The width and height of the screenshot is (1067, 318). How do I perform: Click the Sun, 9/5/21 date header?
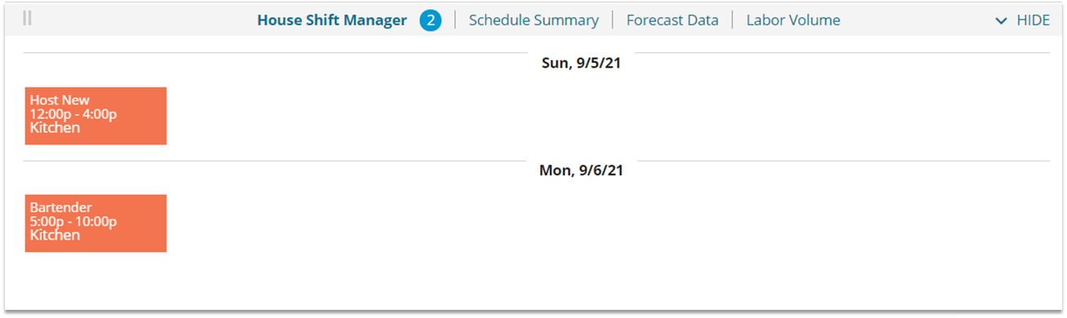581,63
